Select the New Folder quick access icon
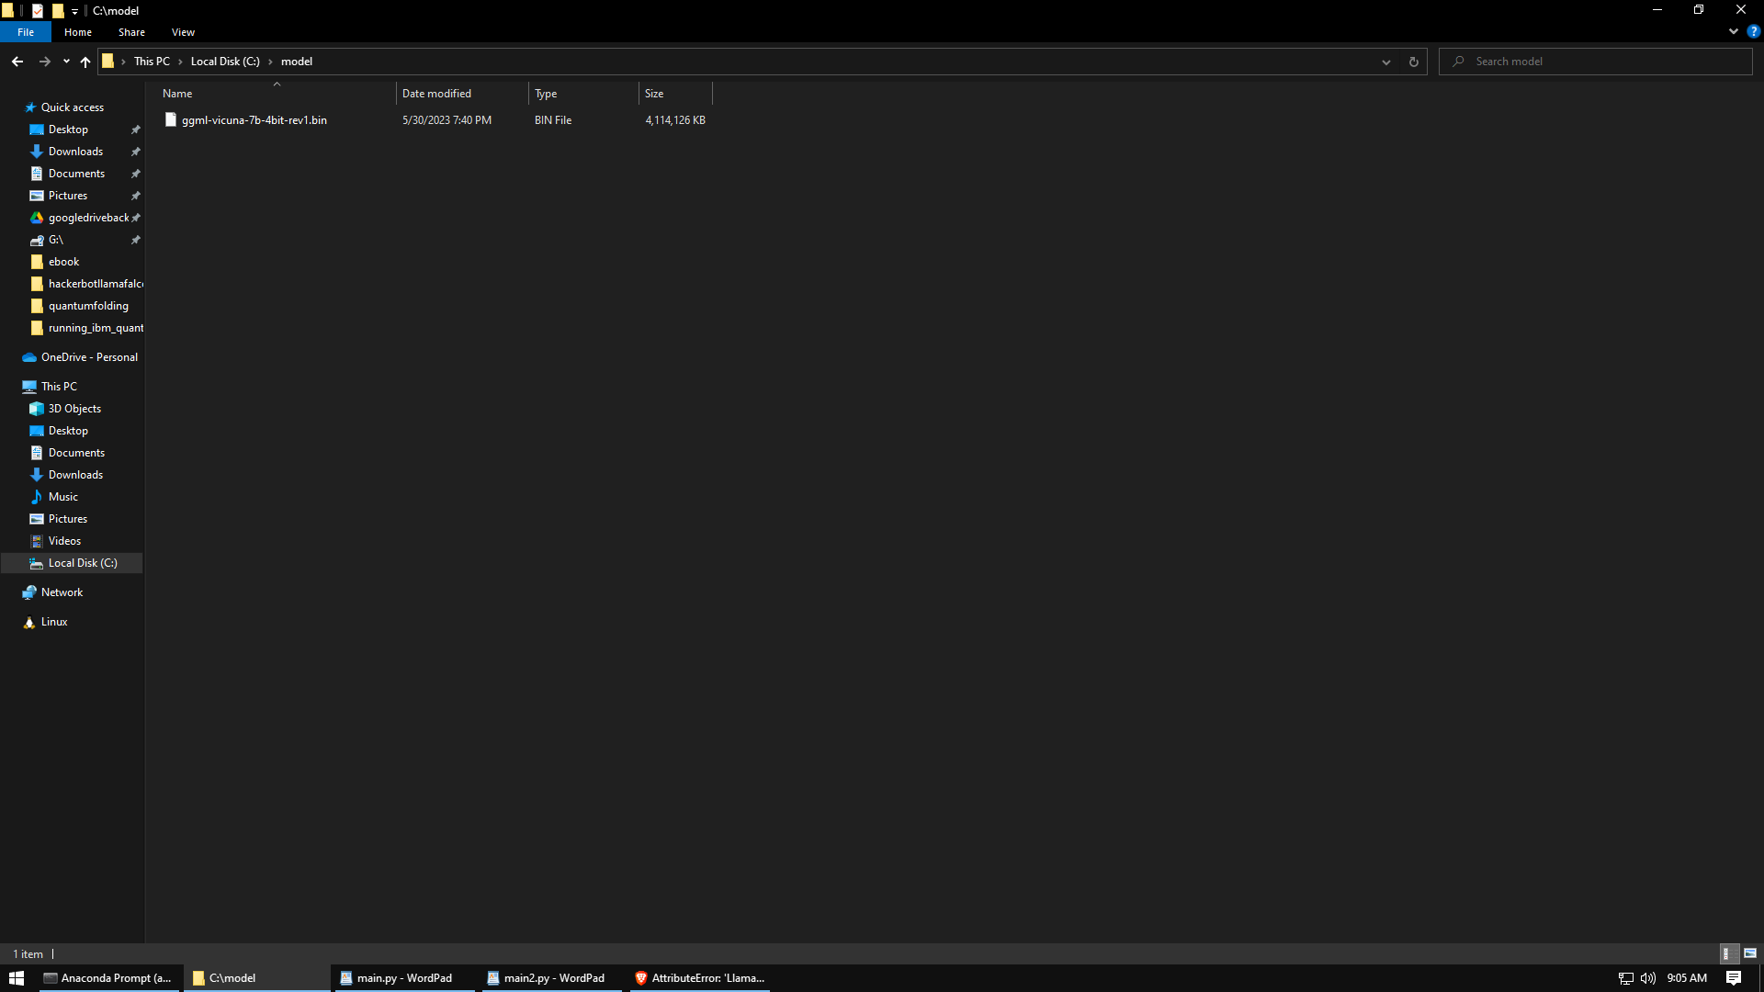 pyautogui.click(x=57, y=10)
